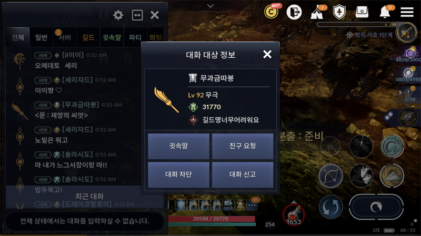Open the gold coin HOT shop icon
The image size is (421, 236).
pos(272,12)
